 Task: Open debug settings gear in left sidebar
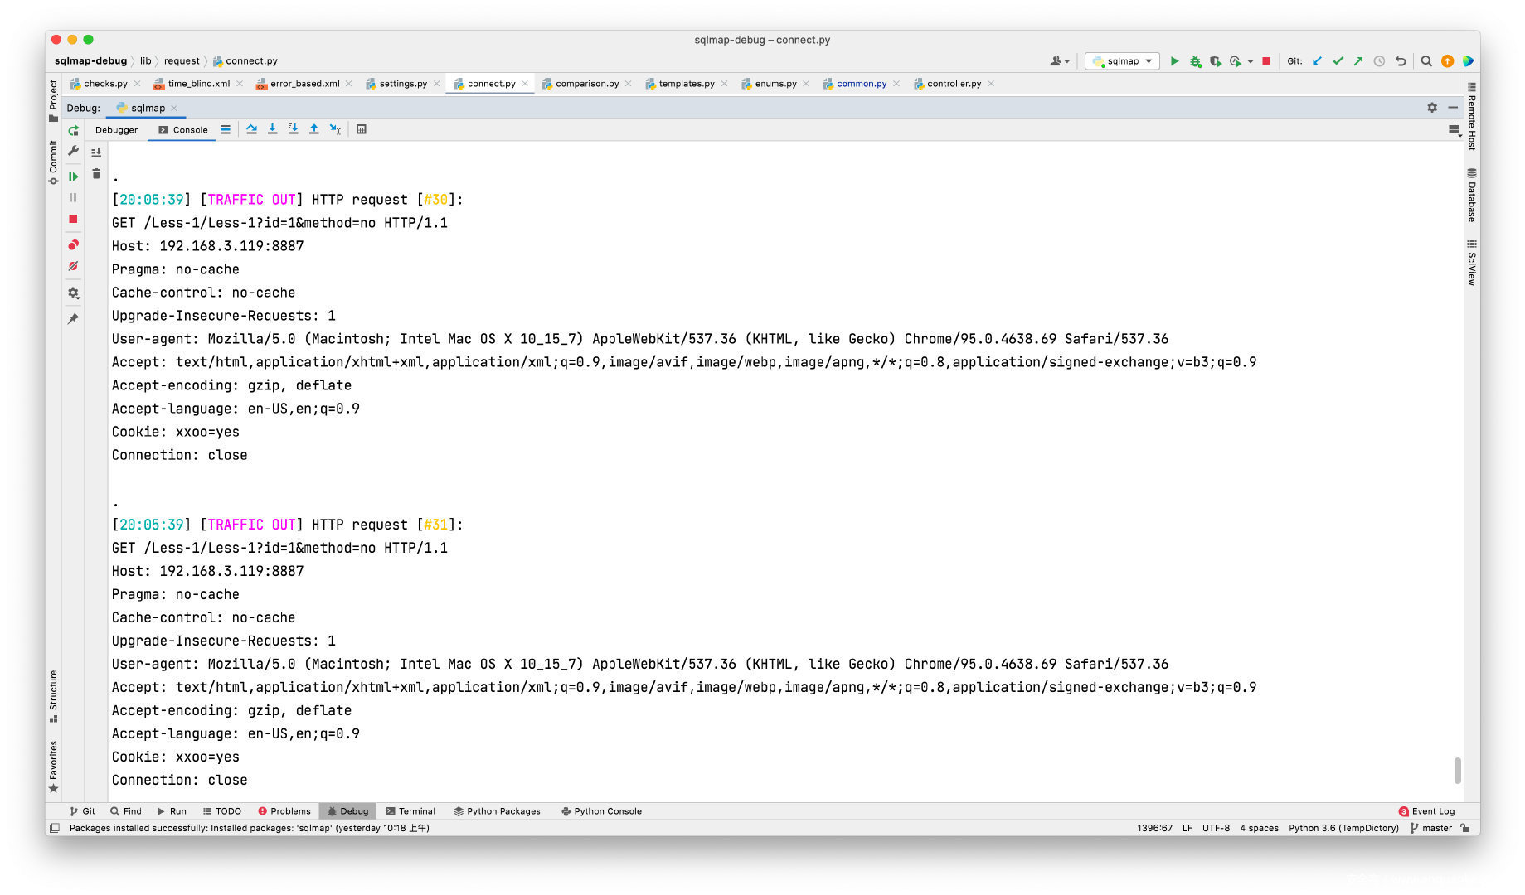click(73, 293)
